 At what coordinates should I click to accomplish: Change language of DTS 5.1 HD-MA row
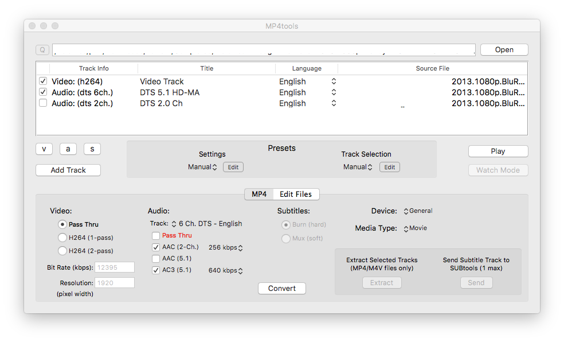tap(334, 92)
